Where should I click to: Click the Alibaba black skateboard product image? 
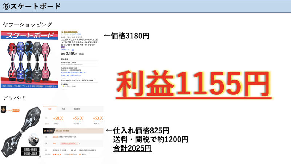21,132
